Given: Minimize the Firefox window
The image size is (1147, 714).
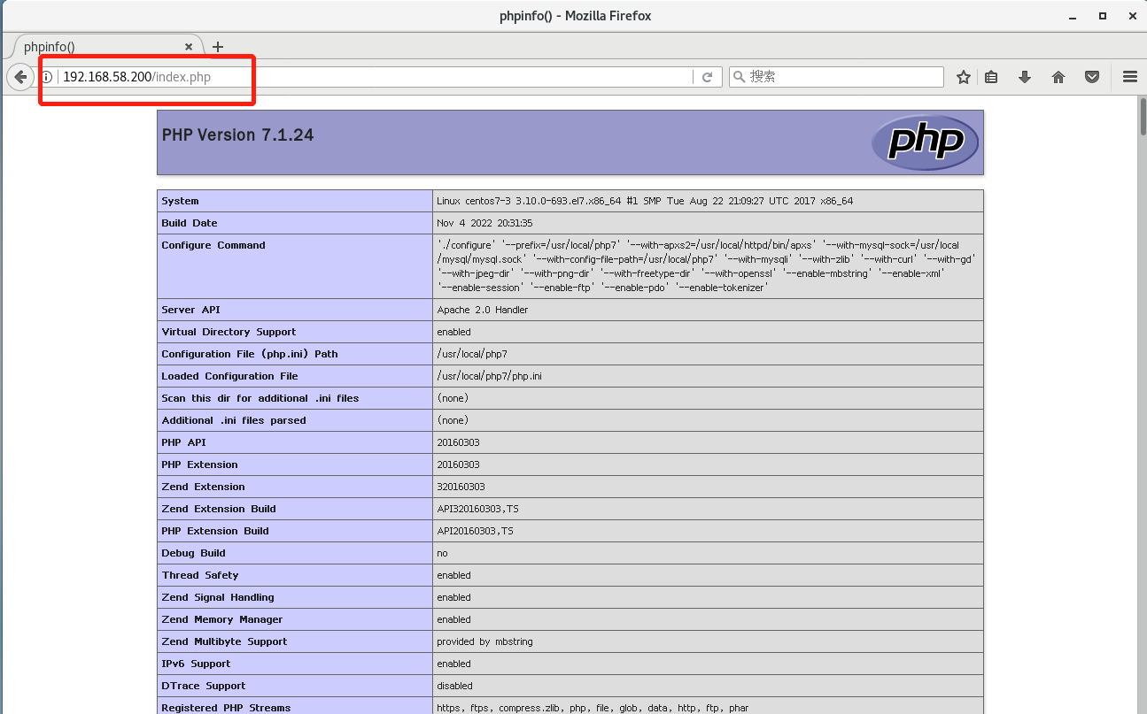Looking at the screenshot, I should pyautogui.click(x=1073, y=15).
